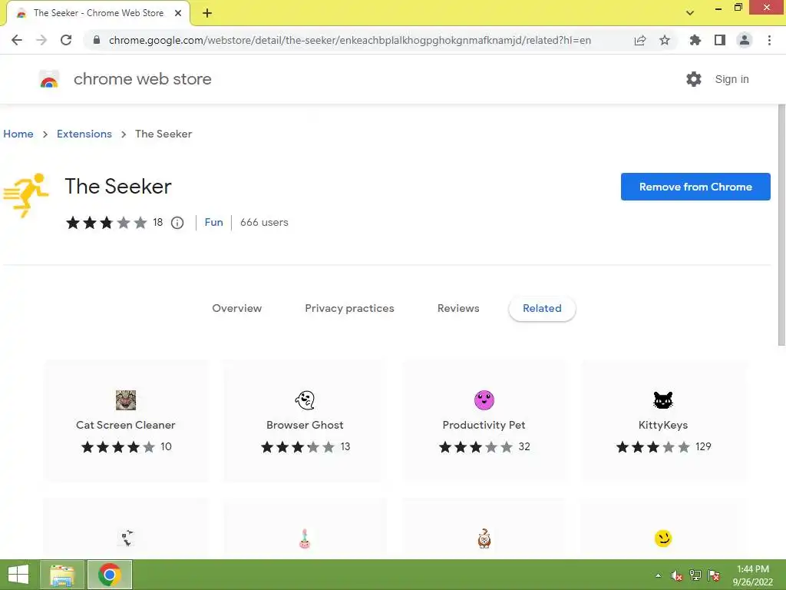Select the Related tab

(x=542, y=308)
